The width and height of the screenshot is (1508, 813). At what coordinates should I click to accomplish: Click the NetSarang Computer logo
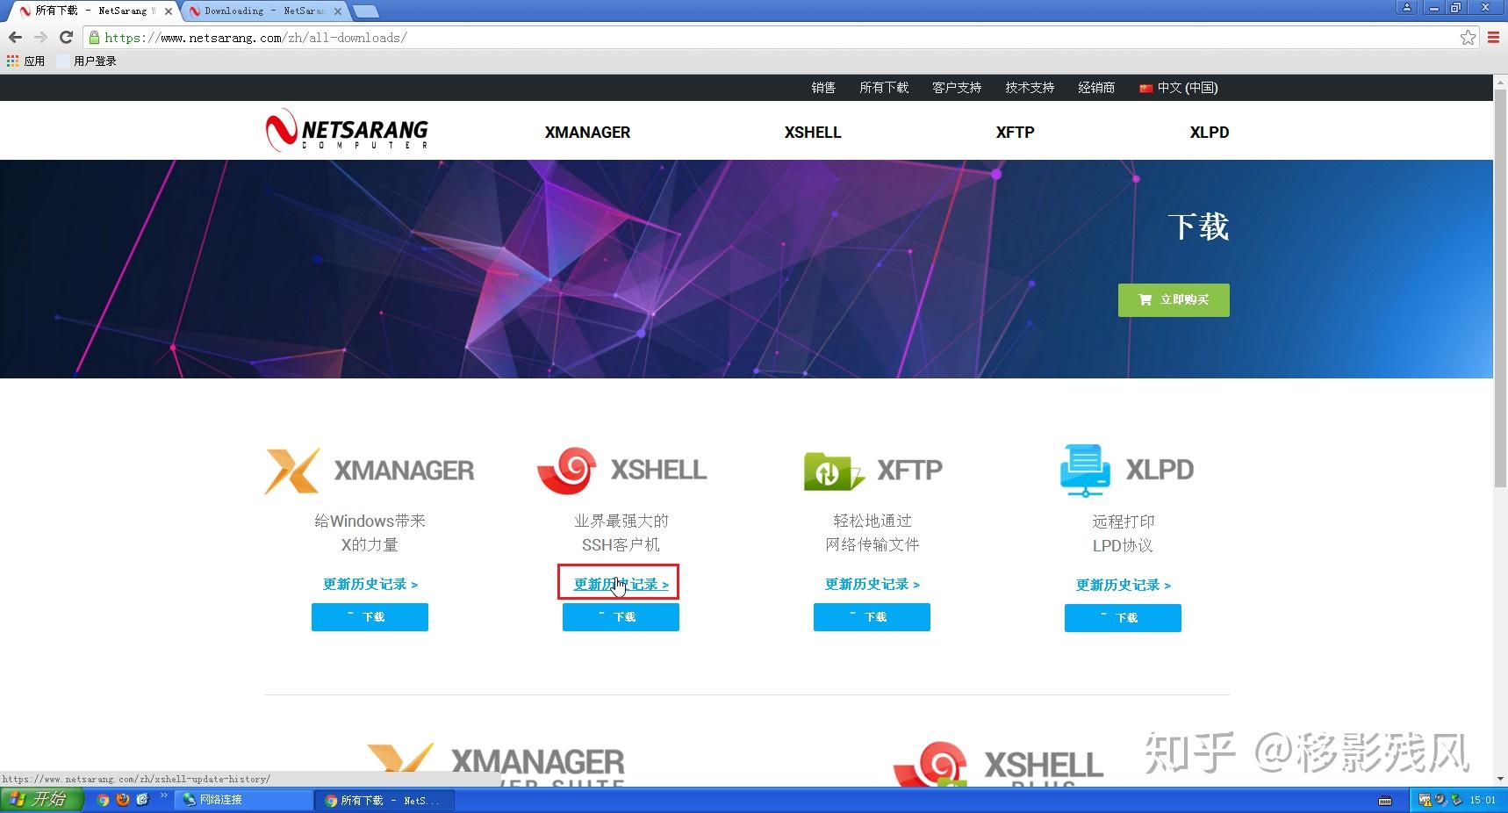point(347,130)
